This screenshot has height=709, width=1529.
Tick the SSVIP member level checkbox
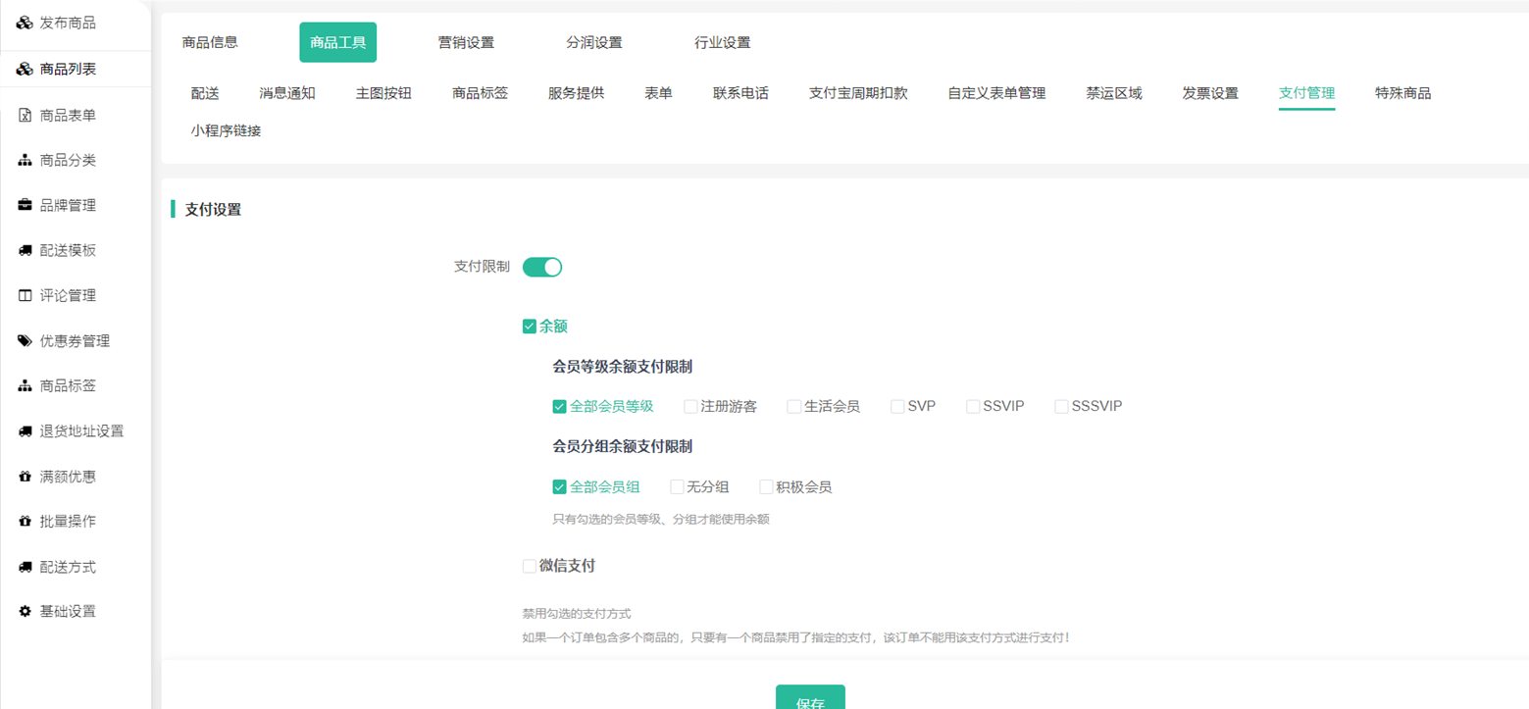[973, 406]
